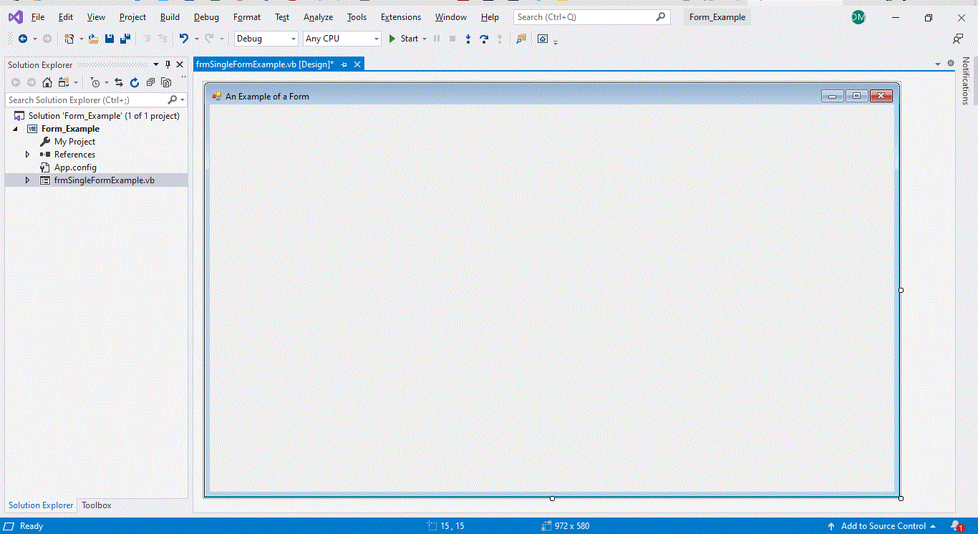
Task: Click Collapse All in Solution Explorer
Action: coord(151,82)
